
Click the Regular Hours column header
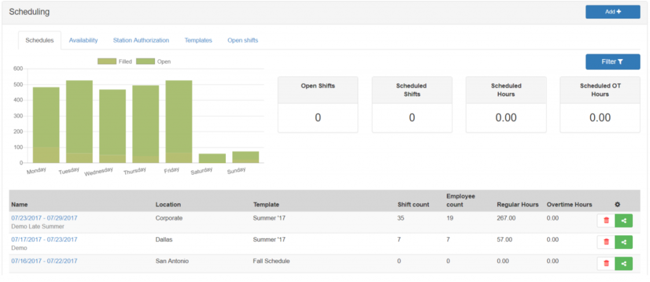tap(518, 205)
